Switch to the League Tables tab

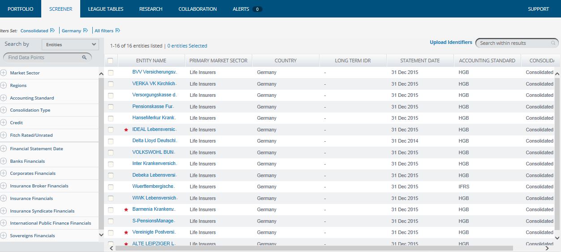point(106,9)
